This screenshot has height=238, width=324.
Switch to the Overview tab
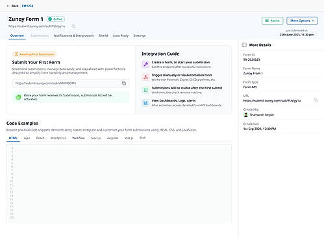(17, 36)
